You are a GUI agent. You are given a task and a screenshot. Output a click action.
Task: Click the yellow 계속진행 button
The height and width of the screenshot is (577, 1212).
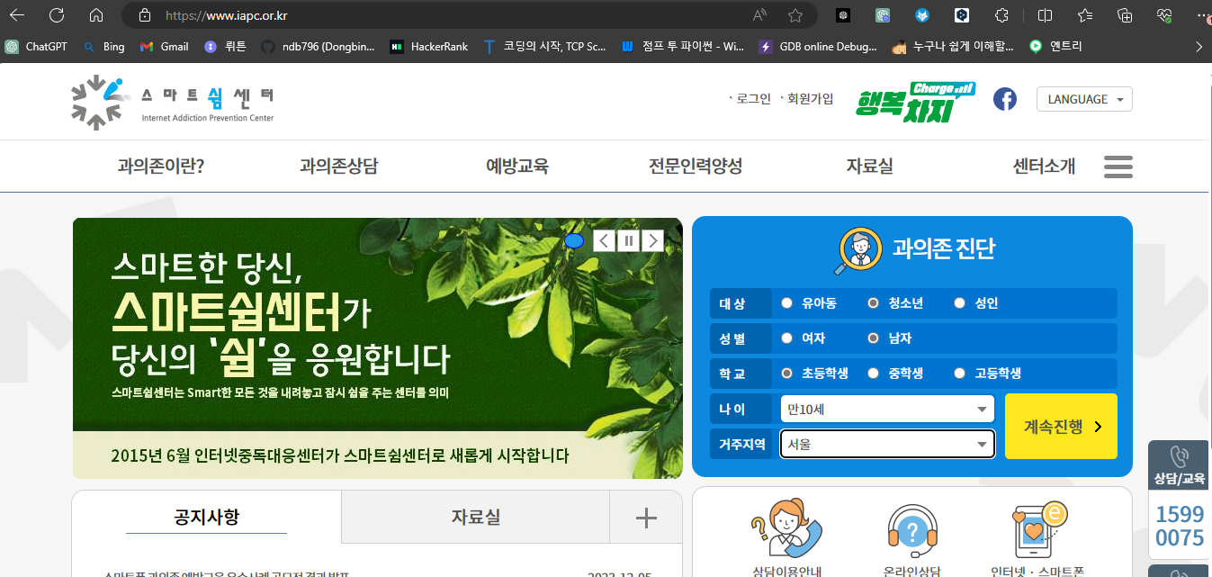pyautogui.click(x=1061, y=426)
